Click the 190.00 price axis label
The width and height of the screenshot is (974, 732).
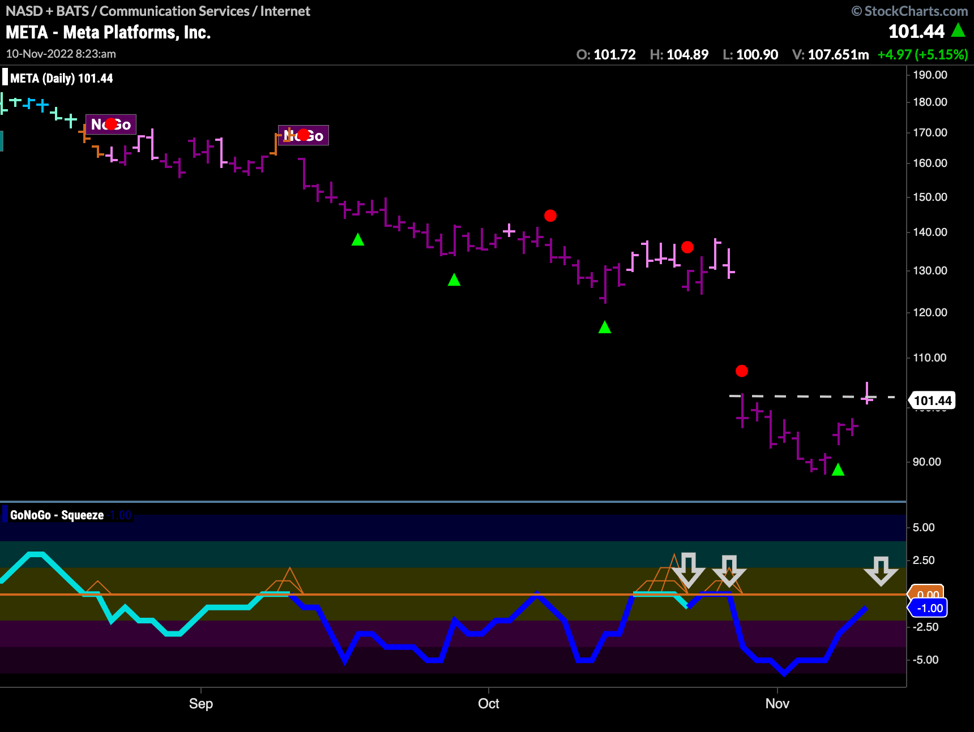tap(930, 75)
